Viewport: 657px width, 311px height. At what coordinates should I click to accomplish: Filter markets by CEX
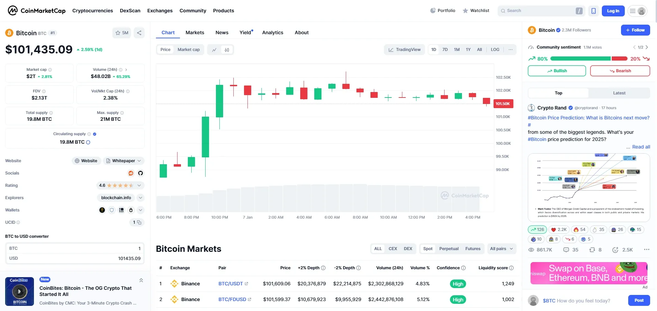(393, 249)
